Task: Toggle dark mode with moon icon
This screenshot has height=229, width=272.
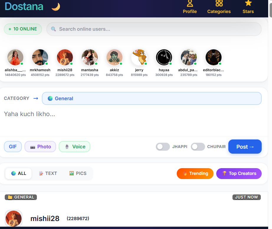Action: pos(56,7)
